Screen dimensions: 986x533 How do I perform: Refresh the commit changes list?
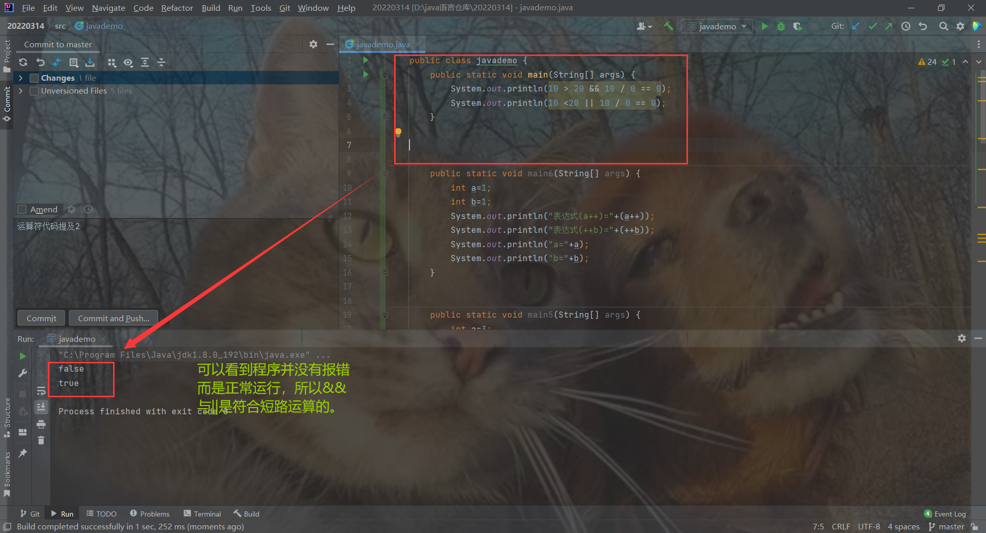coord(23,62)
